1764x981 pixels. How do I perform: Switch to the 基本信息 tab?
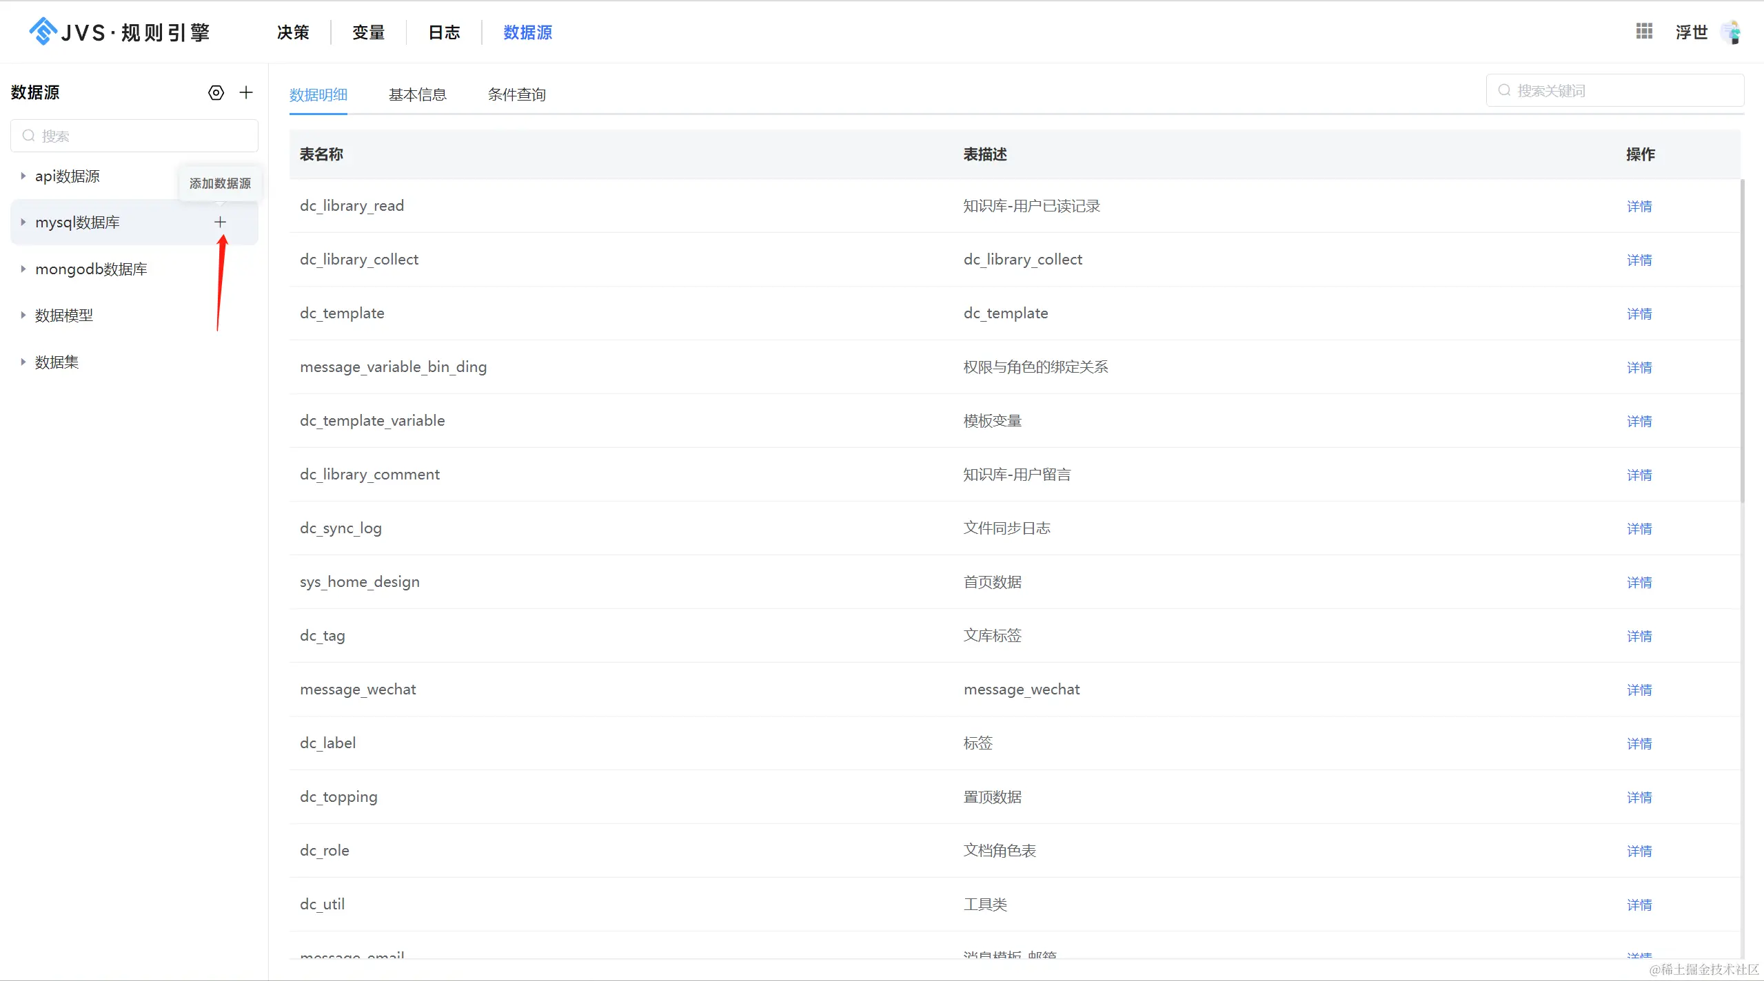[x=417, y=94]
